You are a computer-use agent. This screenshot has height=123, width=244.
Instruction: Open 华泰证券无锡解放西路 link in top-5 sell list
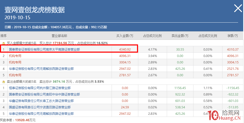click(41, 113)
